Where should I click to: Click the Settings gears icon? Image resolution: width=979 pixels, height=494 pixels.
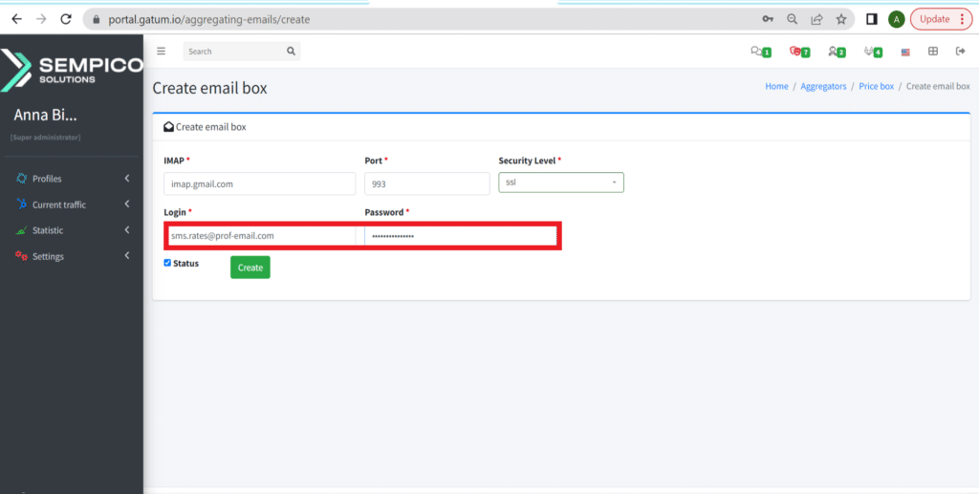tap(21, 256)
